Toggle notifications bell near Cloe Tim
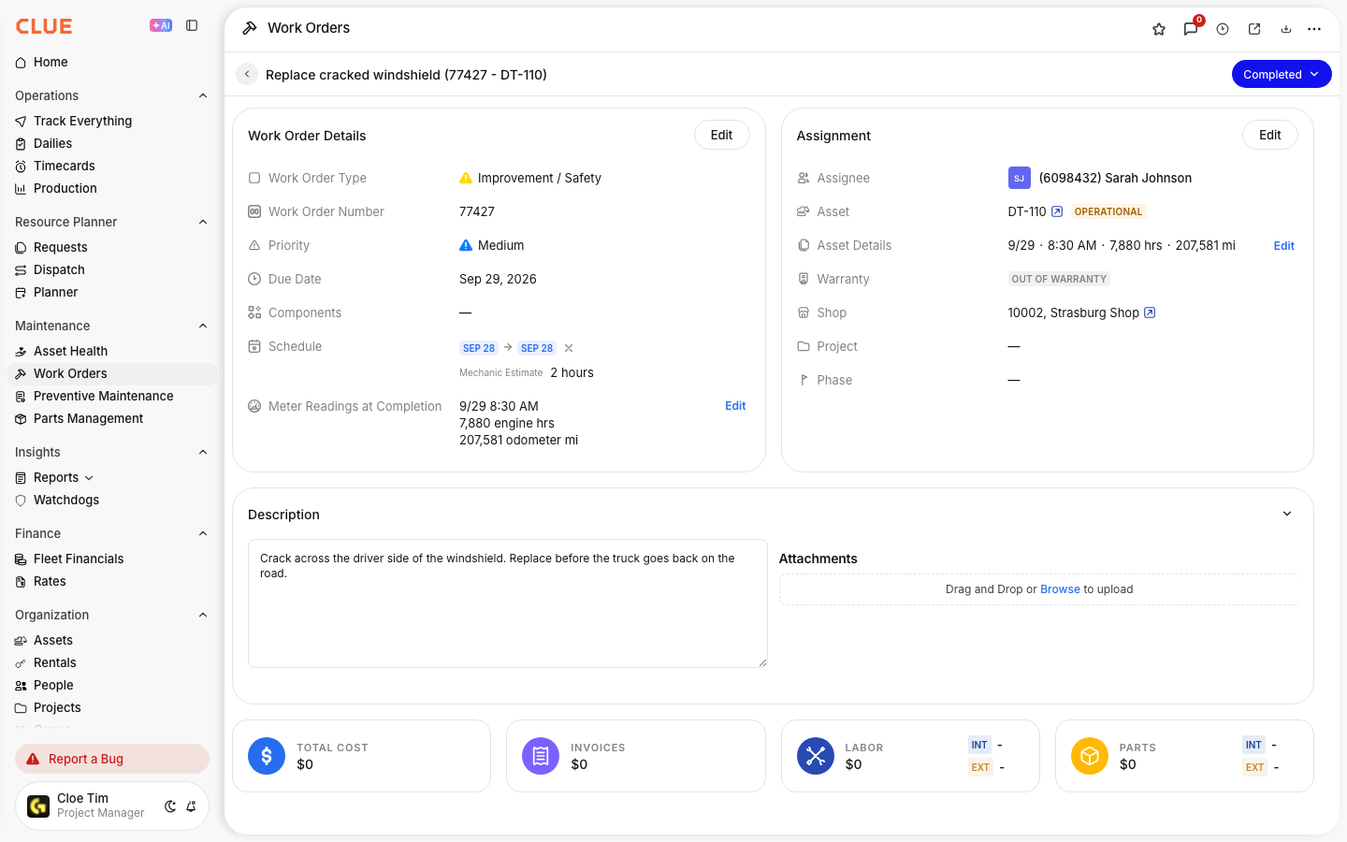The width and height of the screenshot is (1347, 842). coord(191,806)
